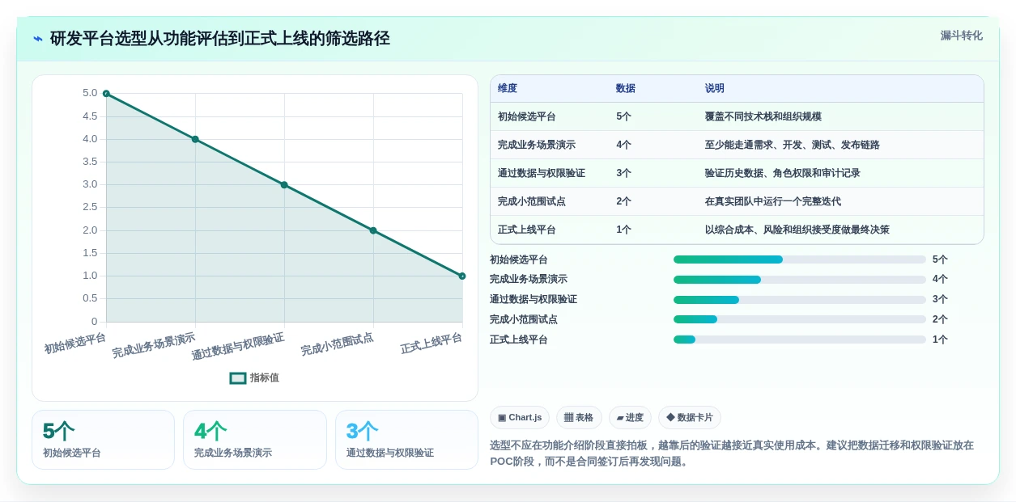Select the 数据卡片 chip
Image resolution: width=1016 pixels, height=502 pixels.
pyautogui.click(x=690, y=417)
